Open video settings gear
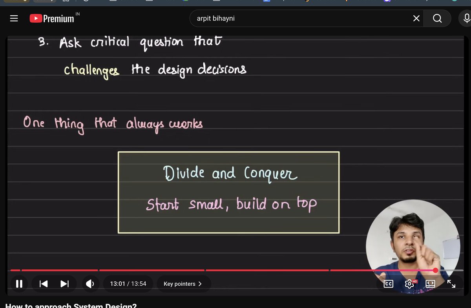This screenshot has width=471, height=308. click(x=409, y=284)
